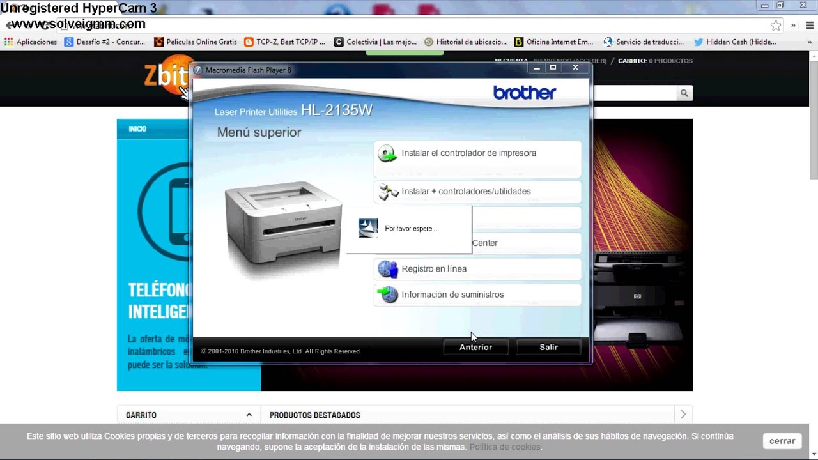The width and height of the screenshot is (818, 460).
Task: Click the Zbit site logo
Action: (x=167, y=77)
